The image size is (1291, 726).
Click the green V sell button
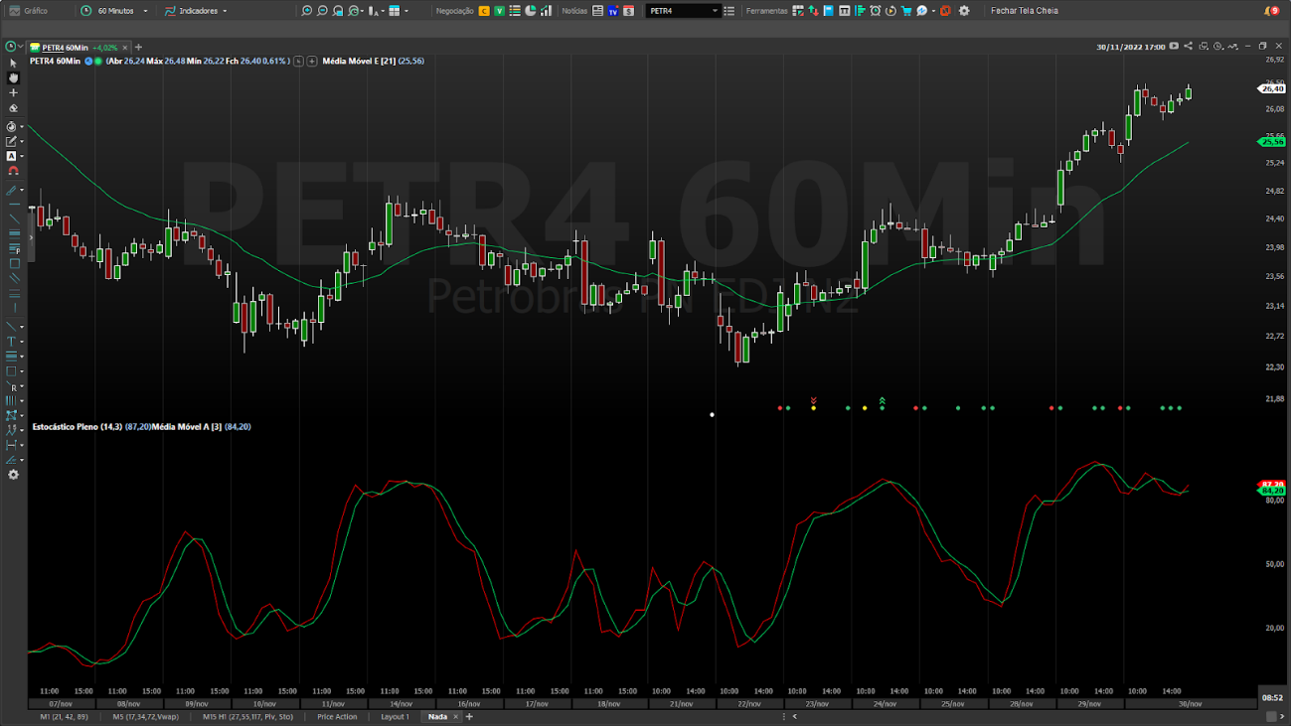click(x=499, y=11)
